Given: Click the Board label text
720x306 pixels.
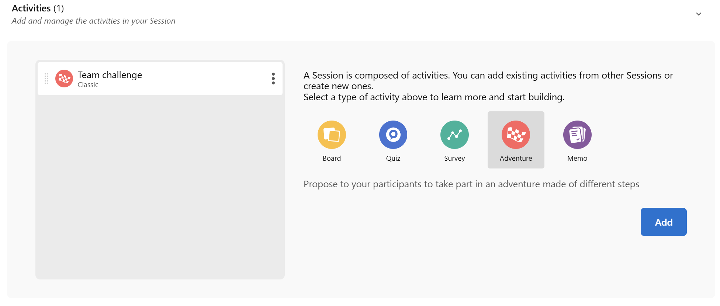Looking at the screenshot, I should click(332, 159).
